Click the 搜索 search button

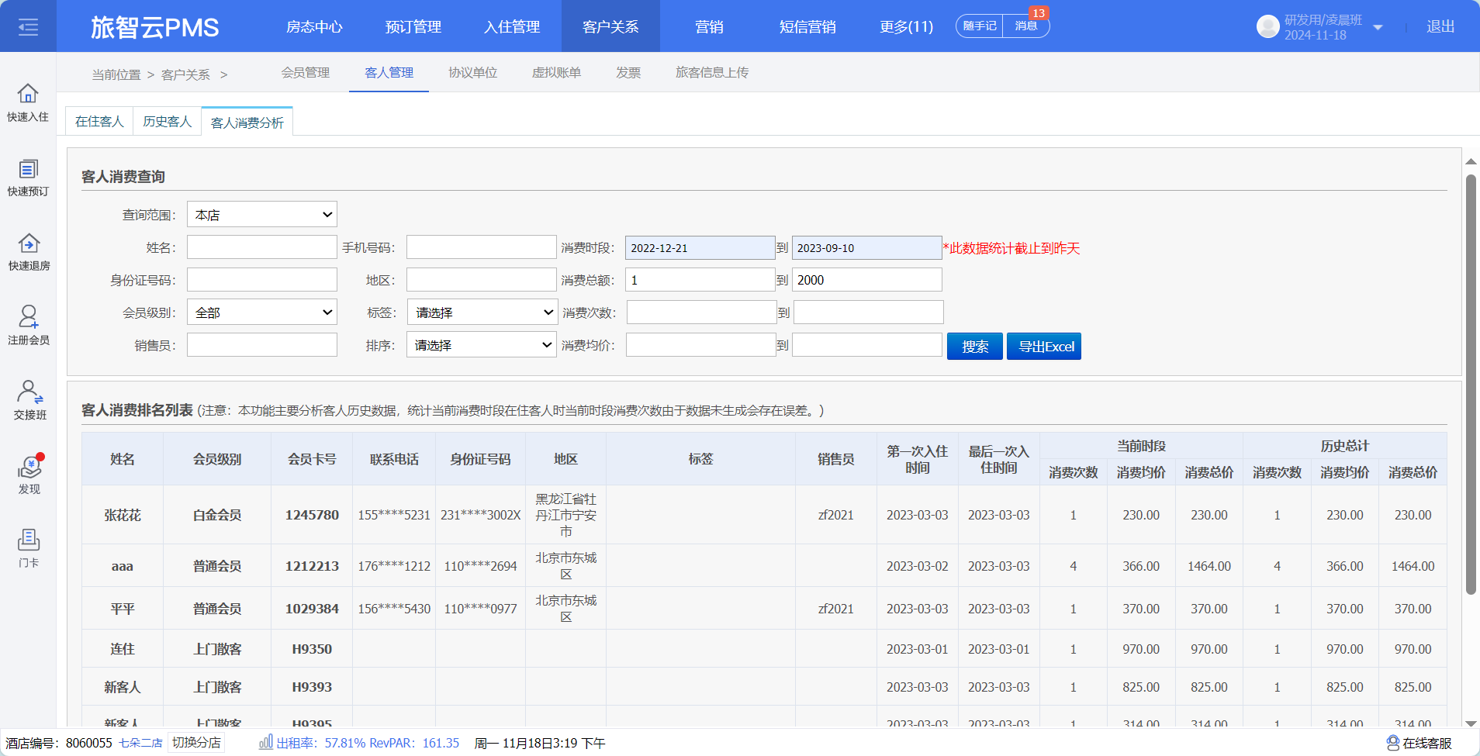[x=975, y=346]
